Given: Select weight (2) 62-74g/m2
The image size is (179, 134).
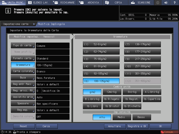Looking at the screenshot, I should point(101,52).
